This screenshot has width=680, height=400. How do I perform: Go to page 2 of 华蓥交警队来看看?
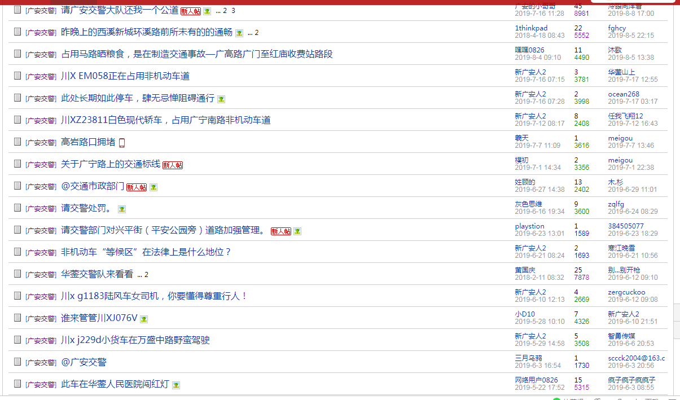coord(147,275)
